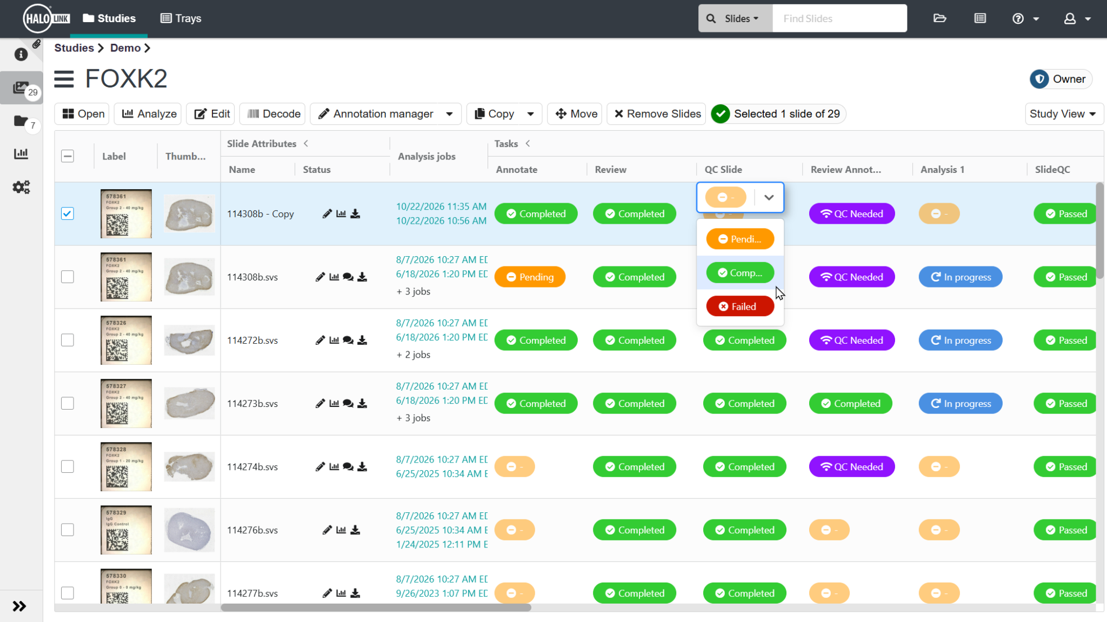Check the 114272b.svs row checkbox
The height and width of the screenshot is (622, 1107).
pos(68,340)
